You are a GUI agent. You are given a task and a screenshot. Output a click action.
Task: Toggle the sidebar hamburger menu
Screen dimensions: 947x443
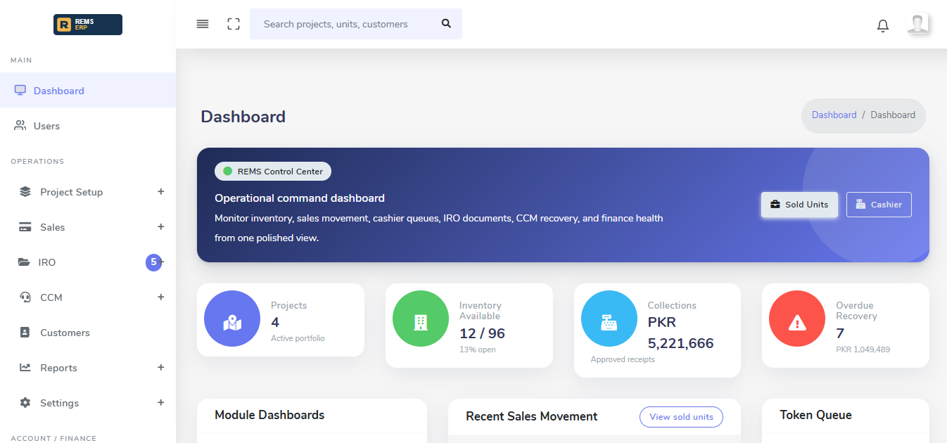tap(203, 24)
